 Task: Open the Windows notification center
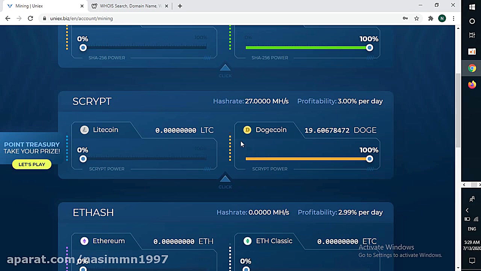[x=472, y=260]
